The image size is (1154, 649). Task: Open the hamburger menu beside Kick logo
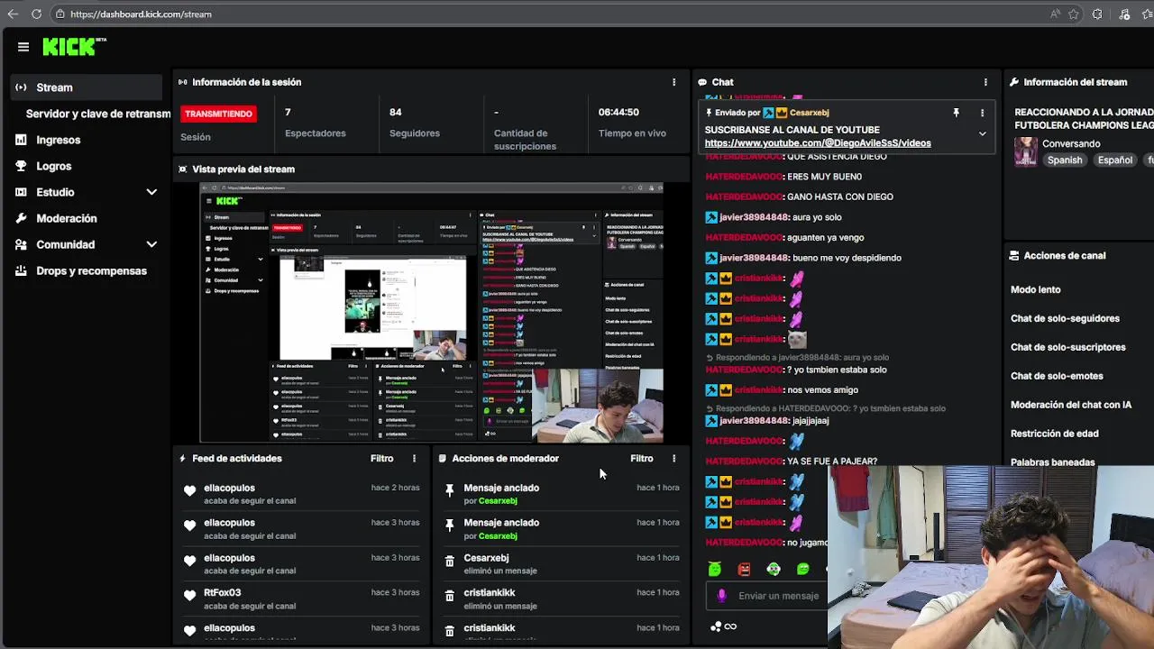(x=23, y=47)
